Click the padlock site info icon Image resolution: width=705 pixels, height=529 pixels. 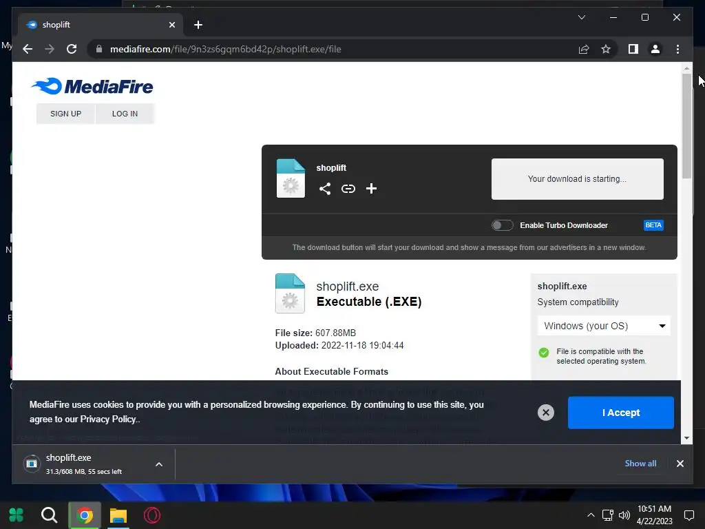pyautogui.click(x=99, y=49)
